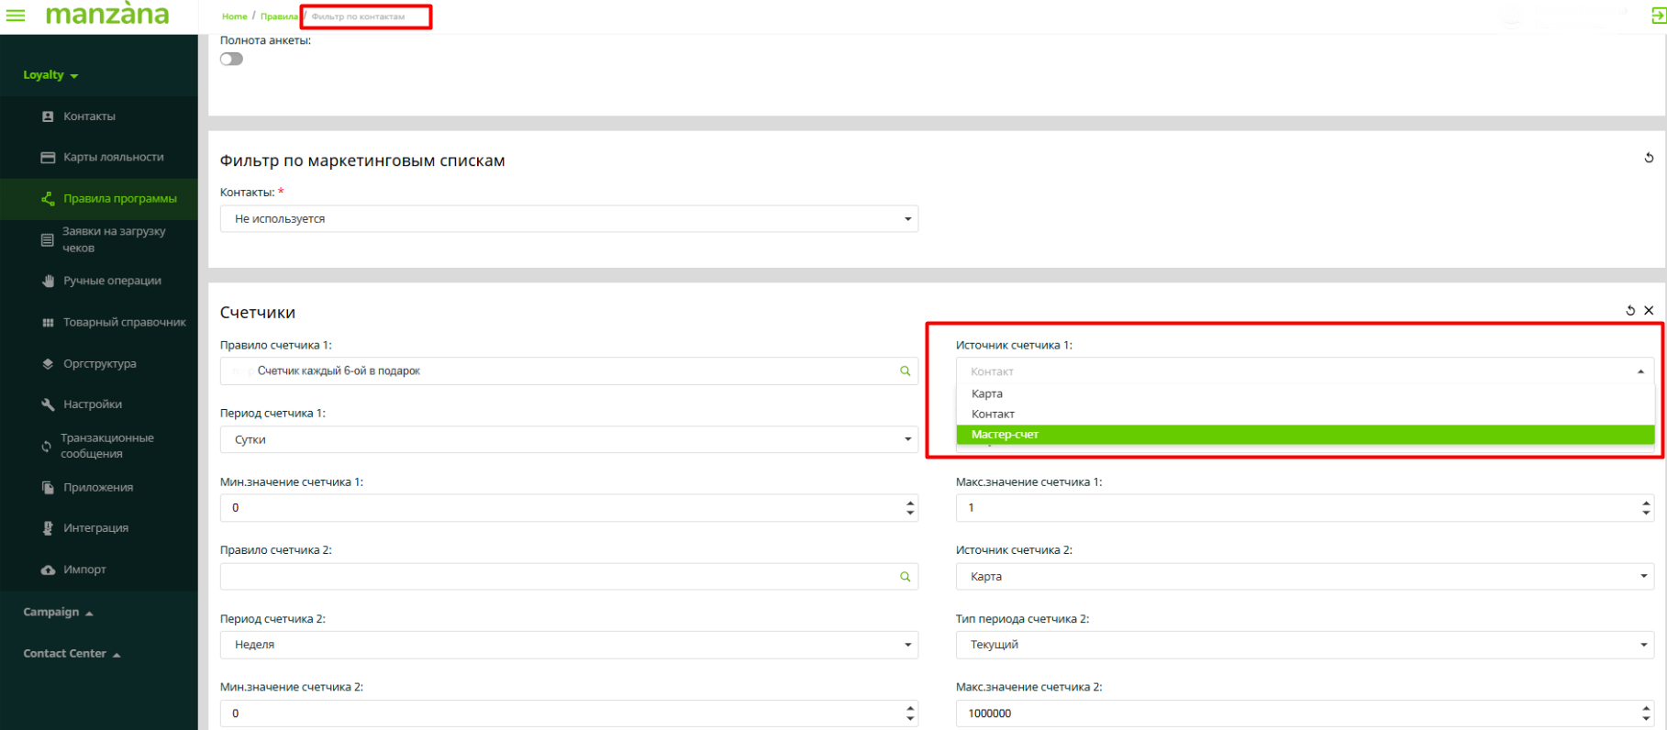Toggle the Полнота анкеты switch

(231, 59)
